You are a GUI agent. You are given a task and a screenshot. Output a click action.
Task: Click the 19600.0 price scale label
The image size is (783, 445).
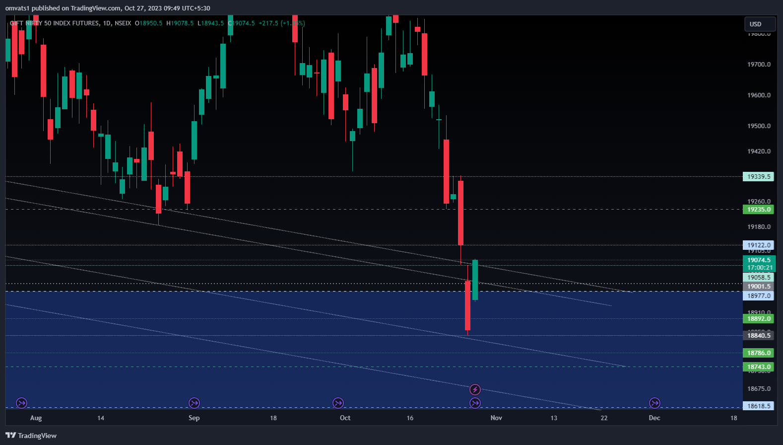(759, 95)
